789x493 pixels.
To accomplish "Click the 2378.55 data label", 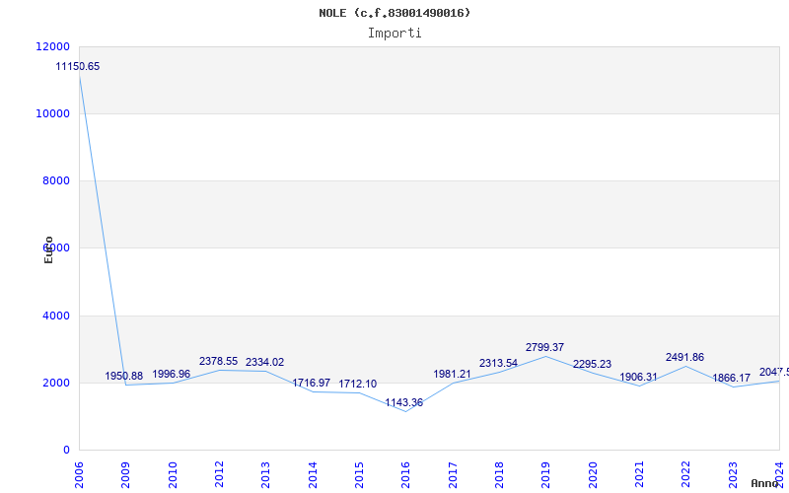I will coord(218,361).
